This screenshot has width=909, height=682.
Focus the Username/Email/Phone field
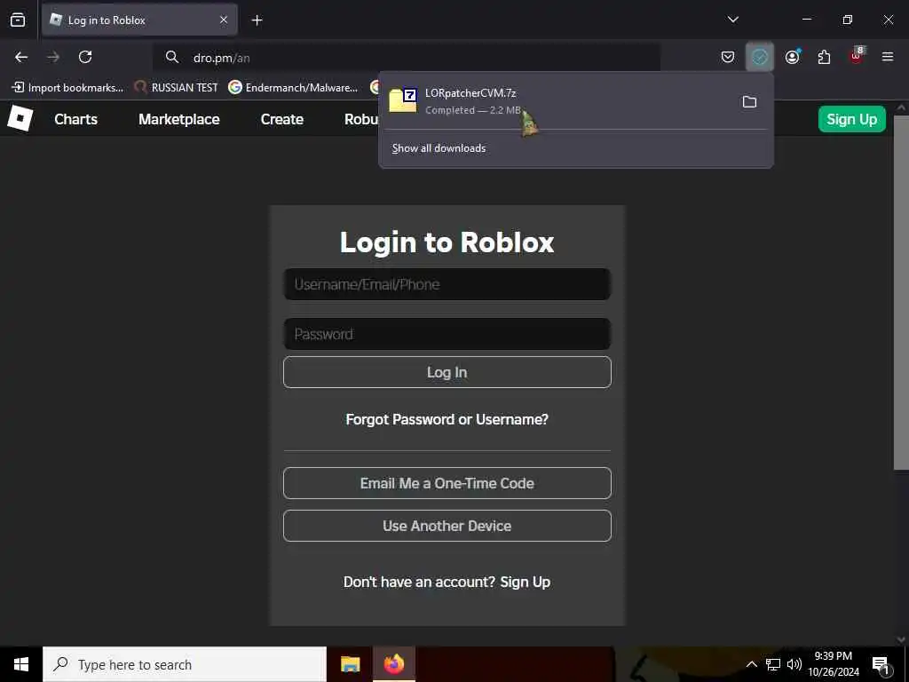pos(447,284)
